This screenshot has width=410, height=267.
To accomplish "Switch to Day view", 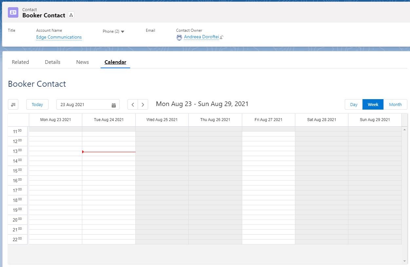I will coord(354,104).
